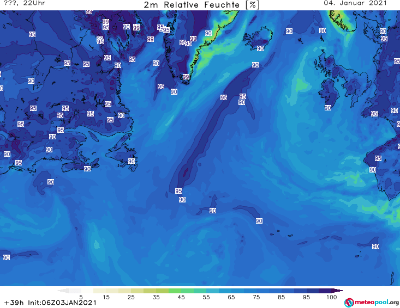Click legend value '75' on color scale
Screen dimensions: 400x308
coord(256,297)
